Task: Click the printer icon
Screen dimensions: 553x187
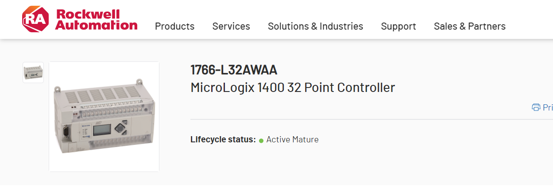Action: click(536, 107)
